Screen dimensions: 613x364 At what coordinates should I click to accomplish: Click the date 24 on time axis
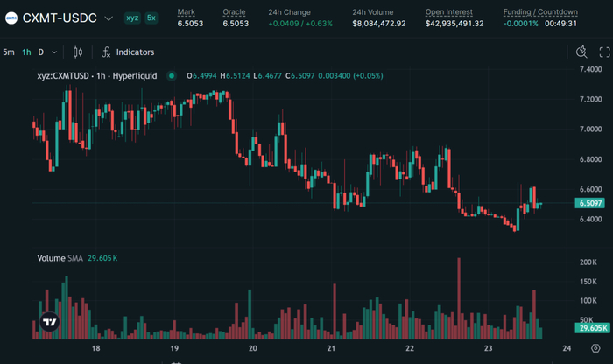click(x=567, y=348)
